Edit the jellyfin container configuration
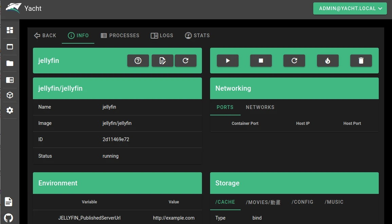392x224 pixels. pyautogui.click(x=162, y=61)
